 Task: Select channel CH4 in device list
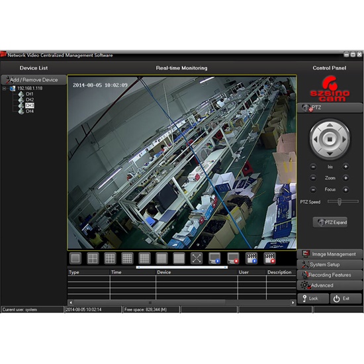click(x=30, y=111)
